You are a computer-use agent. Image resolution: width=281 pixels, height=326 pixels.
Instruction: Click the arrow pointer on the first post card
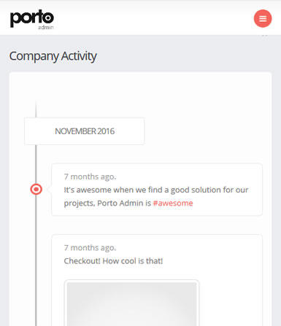coord(50,190)
